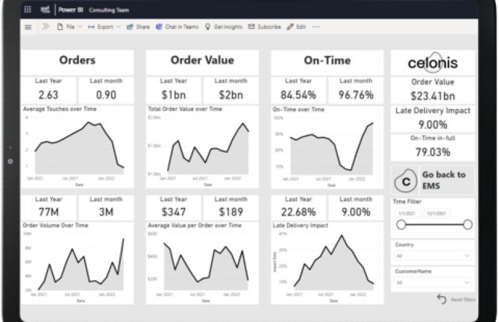
Task: Expand the CustomerName filter dropdown
Action: tap(432, 282)
